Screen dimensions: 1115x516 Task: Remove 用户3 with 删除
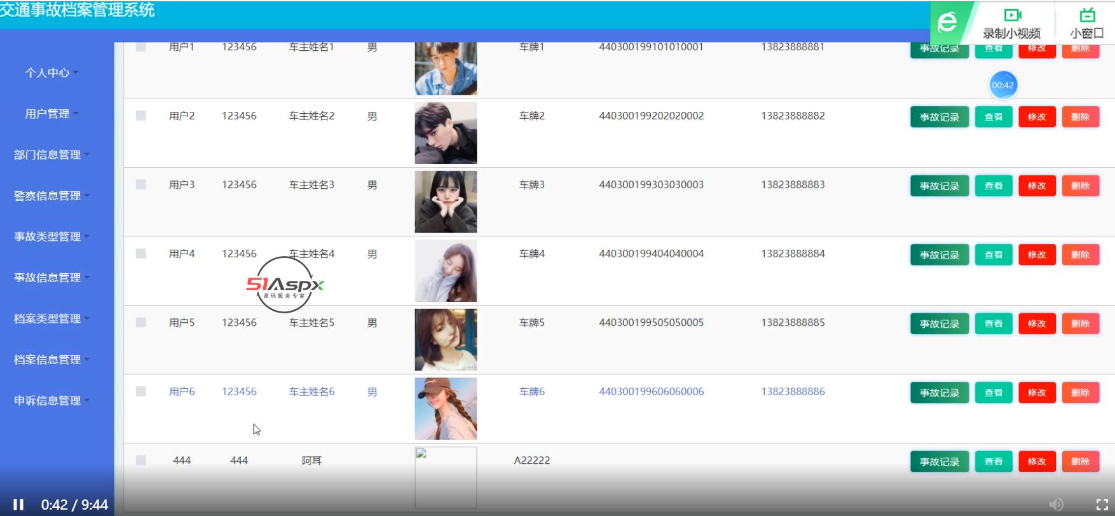tap(1081, 186)
